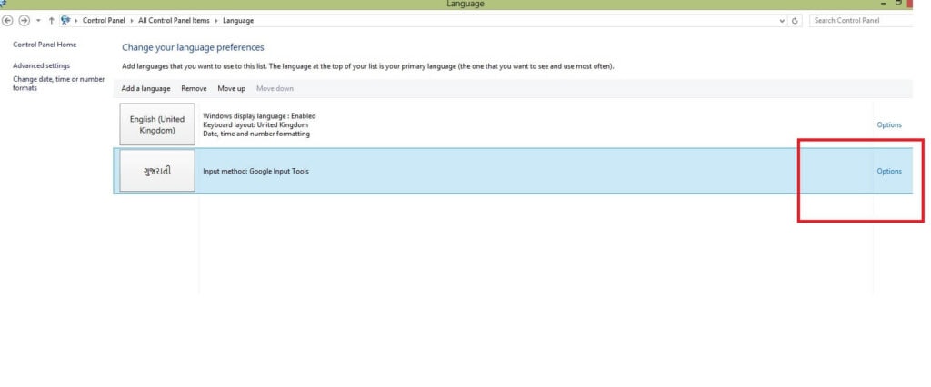931x387 pixels.
Task: Expand the address bar history dropdown
Action: tap(783, 20)
